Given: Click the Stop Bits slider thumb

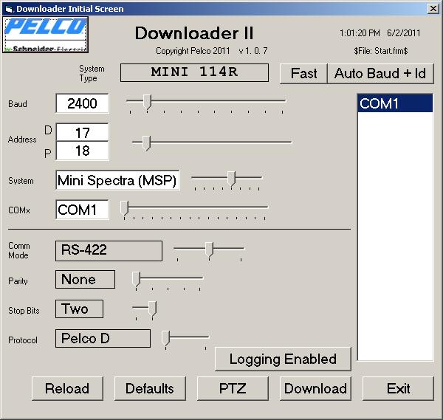Looking at the screenshot, I should point(153,309).
